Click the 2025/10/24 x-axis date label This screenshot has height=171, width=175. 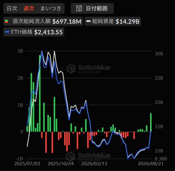61,164
